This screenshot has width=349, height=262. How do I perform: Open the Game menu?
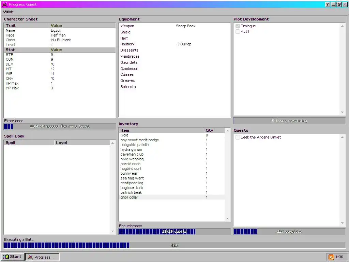[x=8, y=11]
